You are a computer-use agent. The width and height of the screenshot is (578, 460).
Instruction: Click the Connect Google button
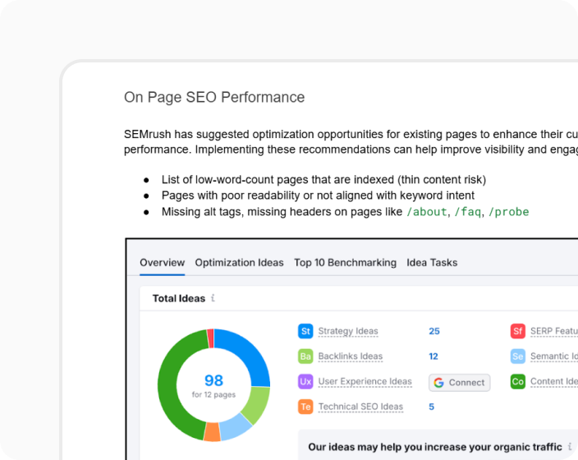click(x=459, y=383)
